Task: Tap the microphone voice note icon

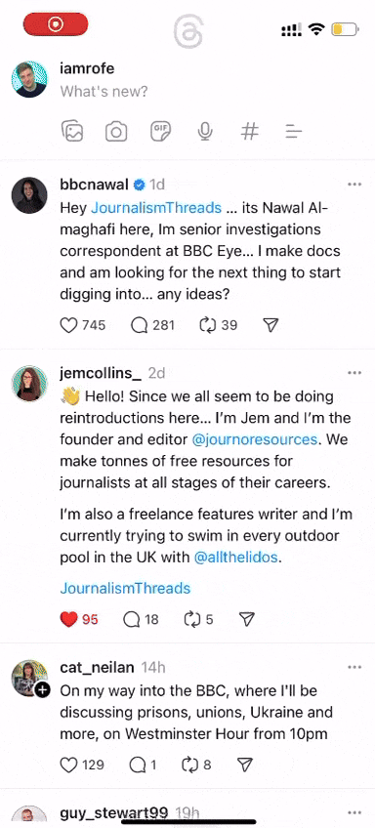Action: tap(205, 131)
